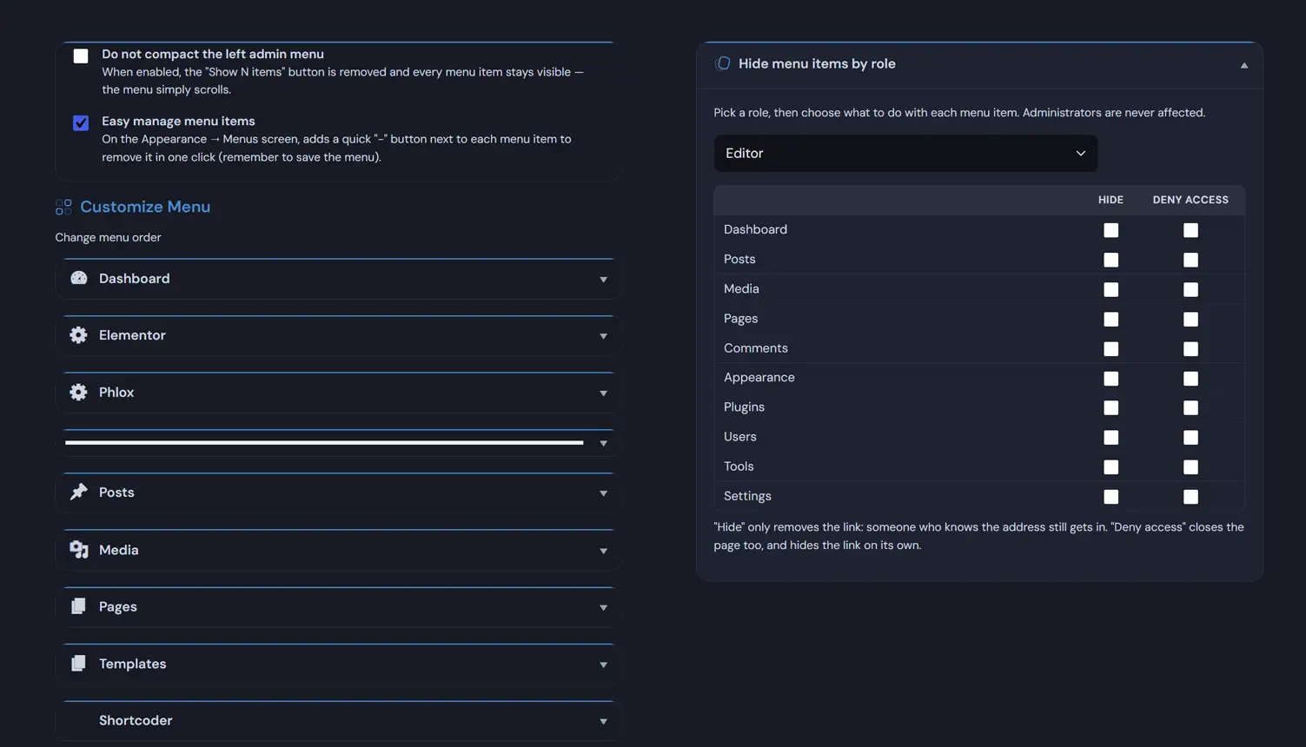Image resolution: width=1306 pixels, height=747 pixels.
Task: Check Hide for the Users row
Action: [x=1110, y=437]
